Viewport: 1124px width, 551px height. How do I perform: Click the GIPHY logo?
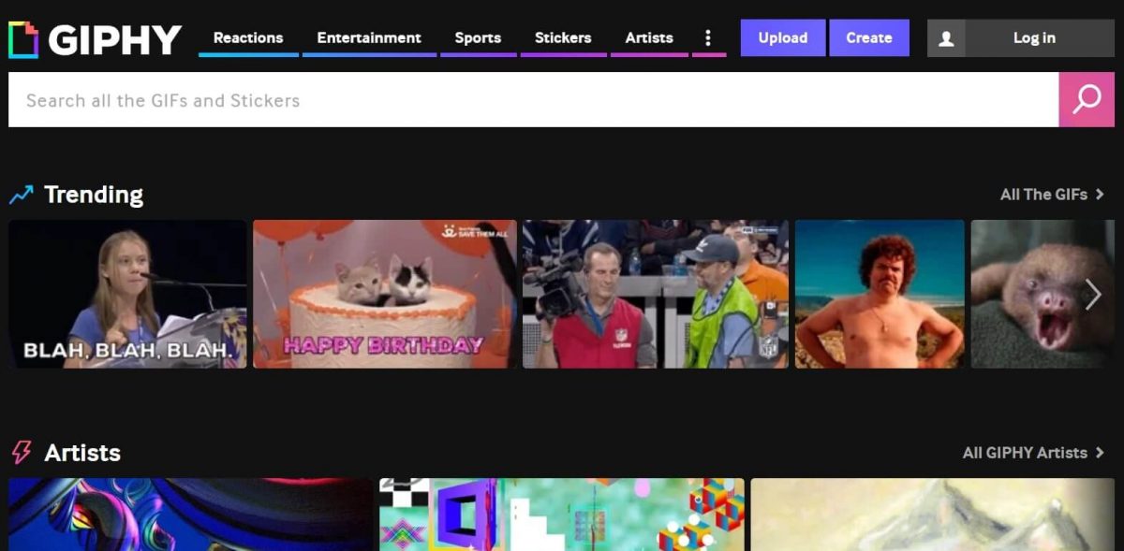pos(94,37)
